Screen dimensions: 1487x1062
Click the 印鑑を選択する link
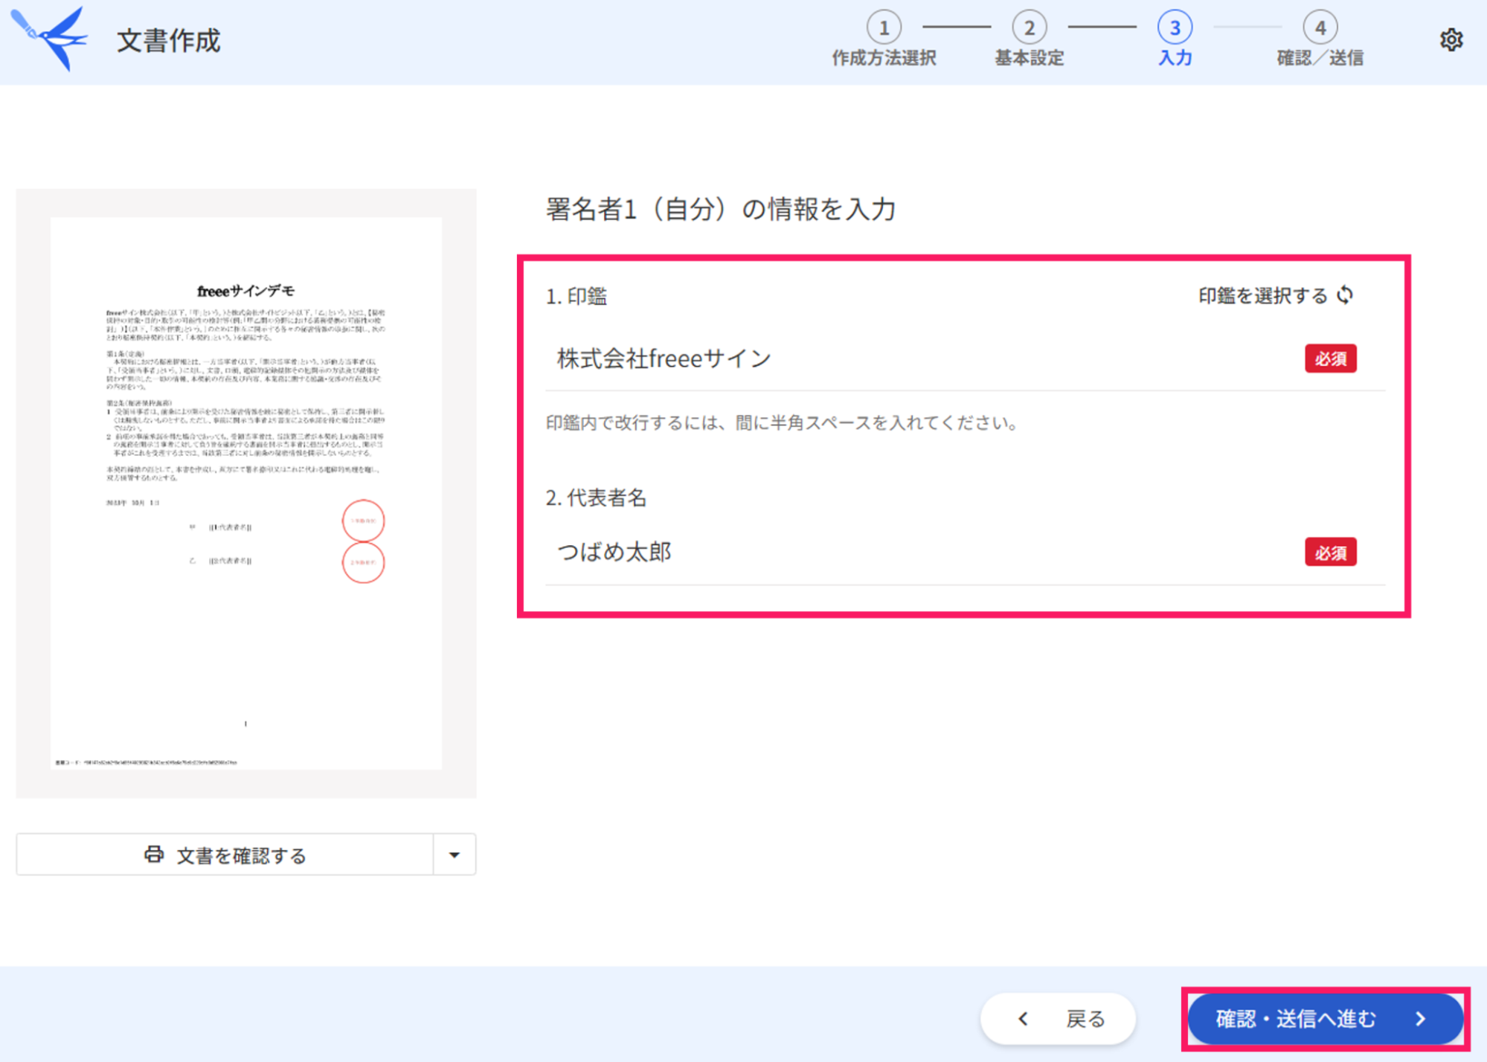1262,295
